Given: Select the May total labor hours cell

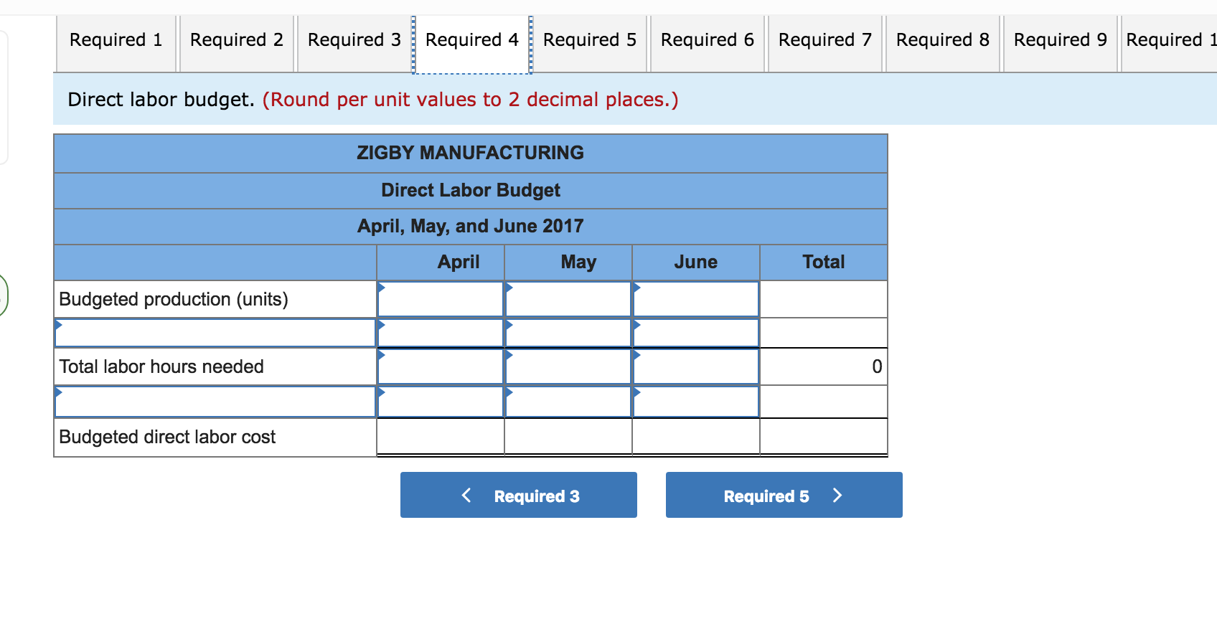Looking at the screenshot, I should (568, 366).
